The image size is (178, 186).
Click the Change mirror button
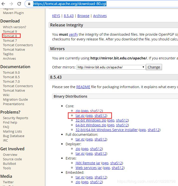(x=154, y=67)
